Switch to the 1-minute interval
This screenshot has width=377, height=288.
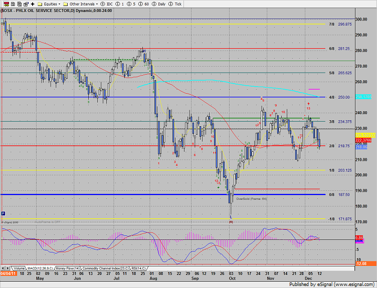tap(120, 4)
